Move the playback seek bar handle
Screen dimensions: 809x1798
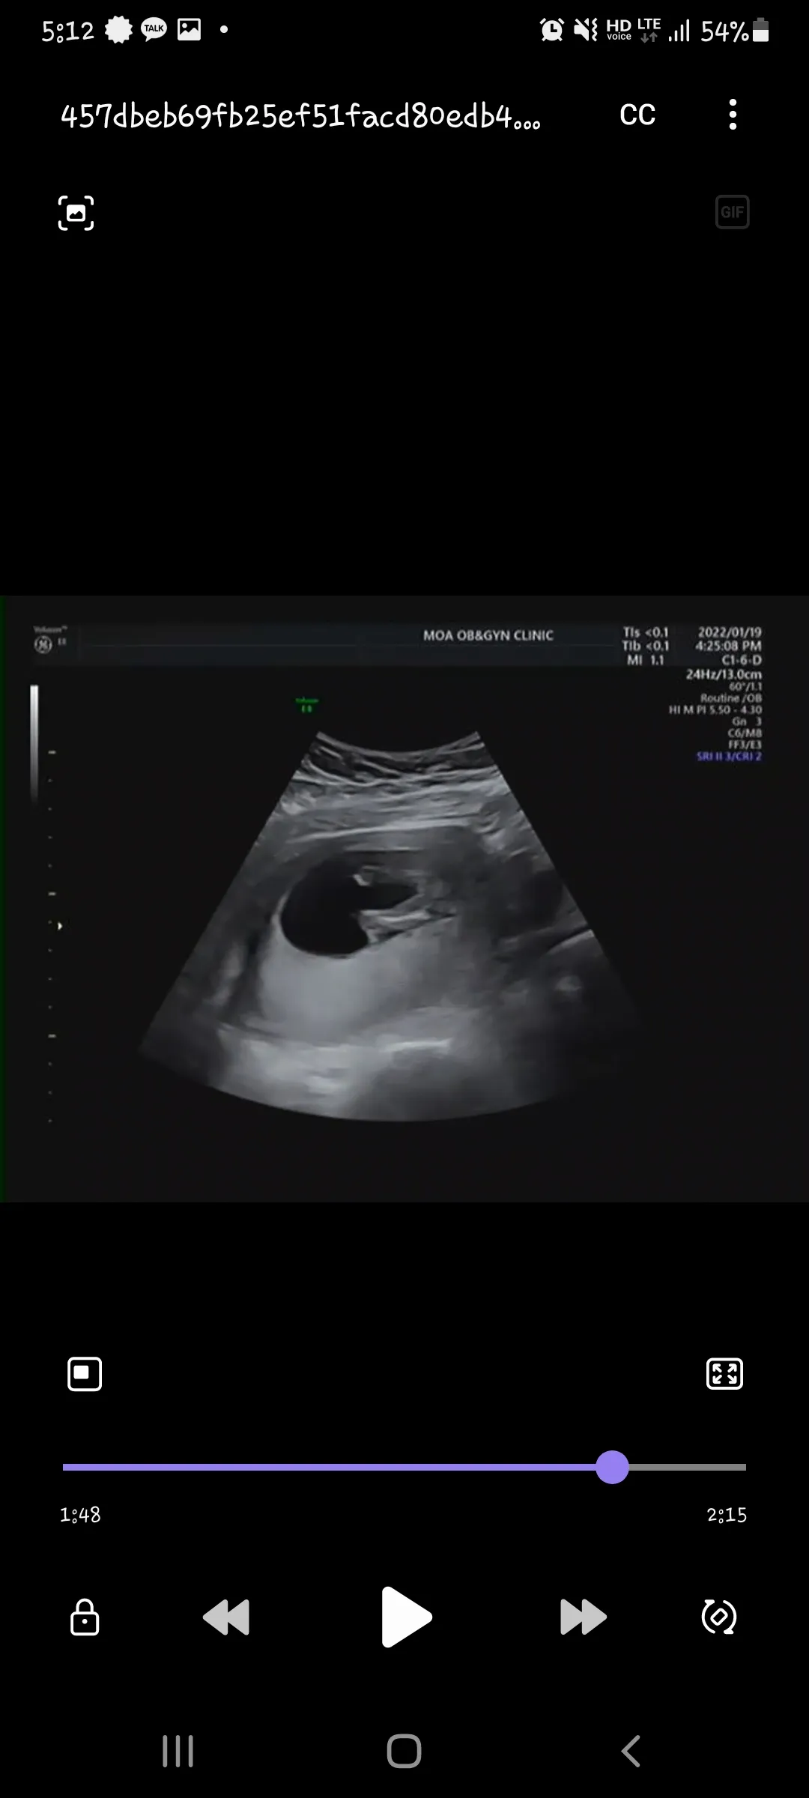(613, 1467)
